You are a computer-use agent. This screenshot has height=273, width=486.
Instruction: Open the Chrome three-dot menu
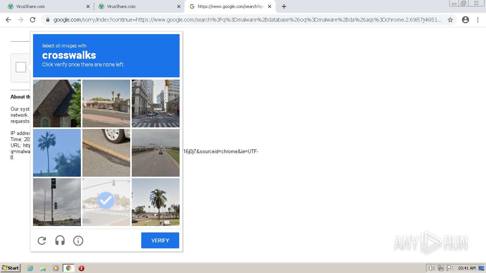pos(478,20)
